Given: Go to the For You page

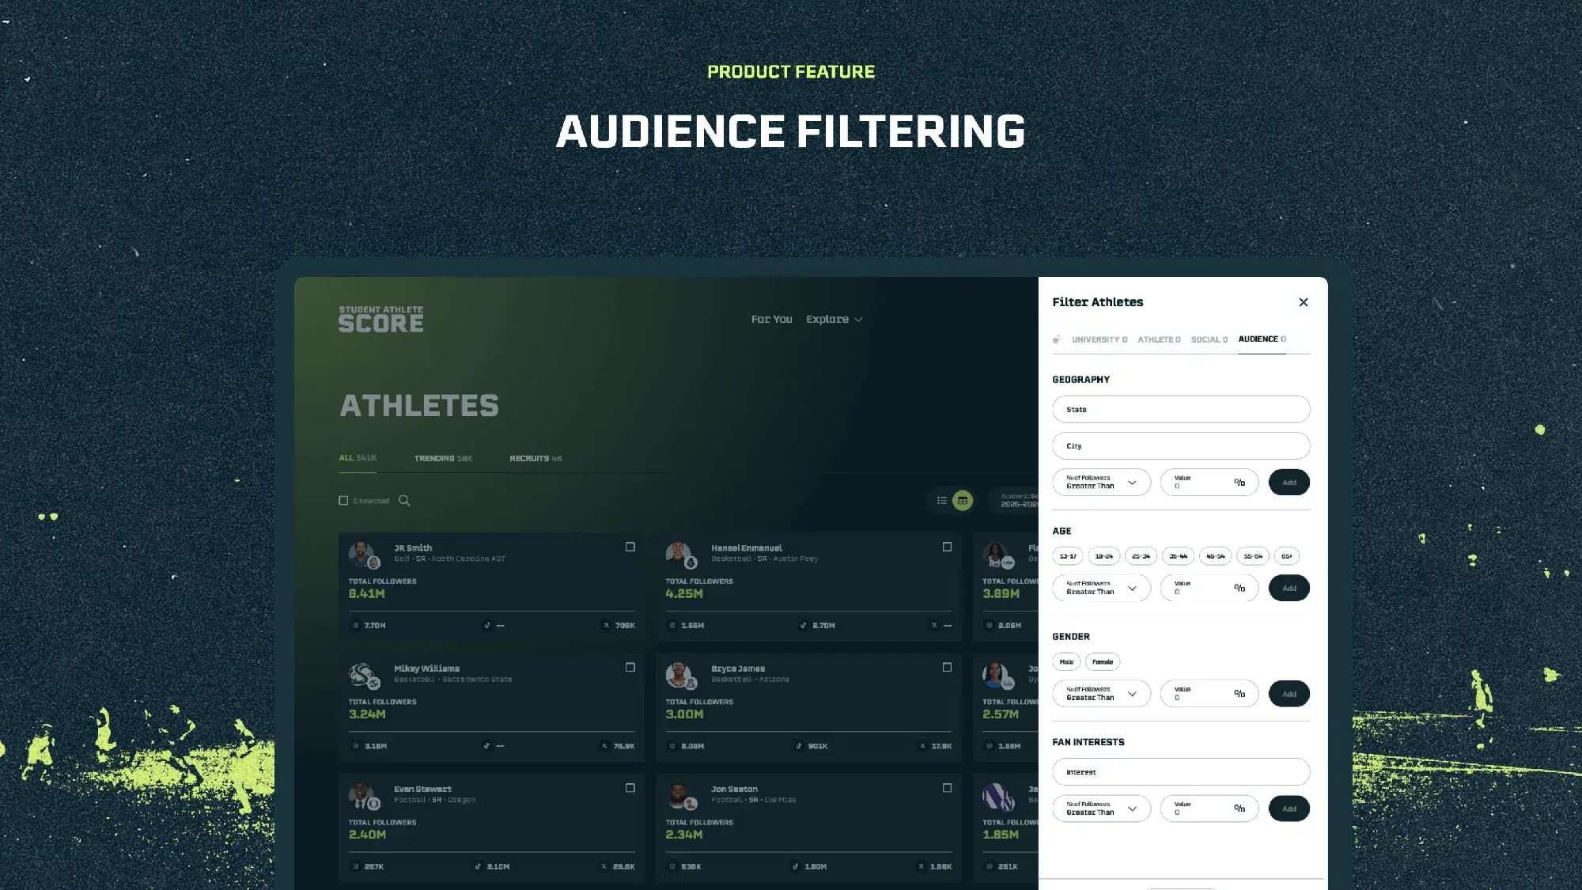Looking at the screenshot, I should (x=771, y=319).
